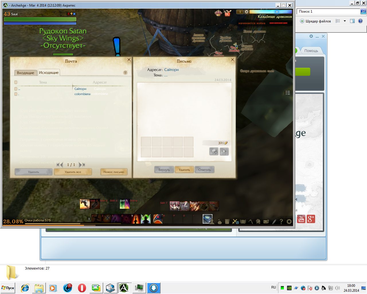The image size is (367, 294).
Task: Use the Shift 0 music notes skill
Action: pyautogui.click(x=194, y=206)
